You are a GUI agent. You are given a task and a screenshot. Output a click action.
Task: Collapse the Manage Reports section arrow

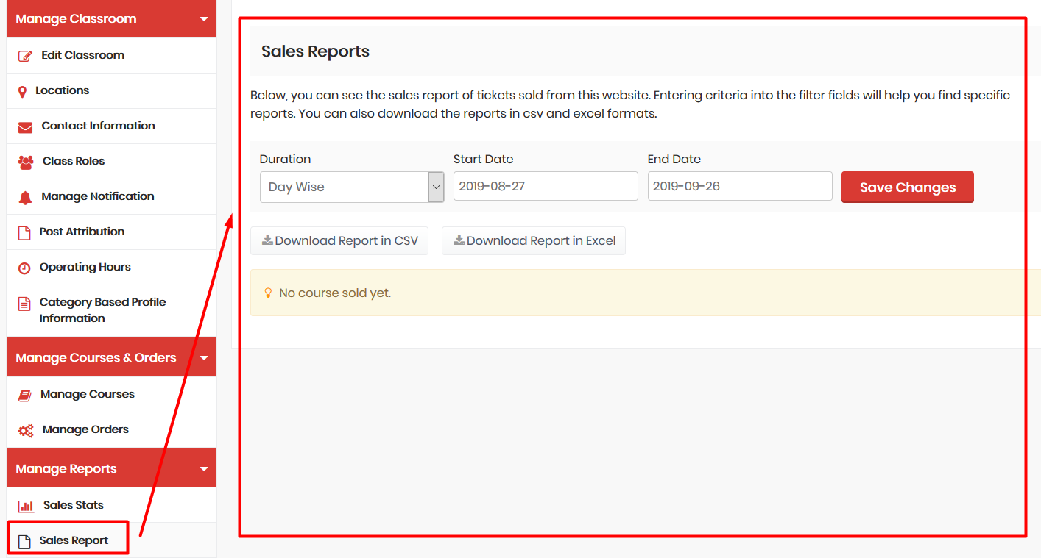click(204, 469)
